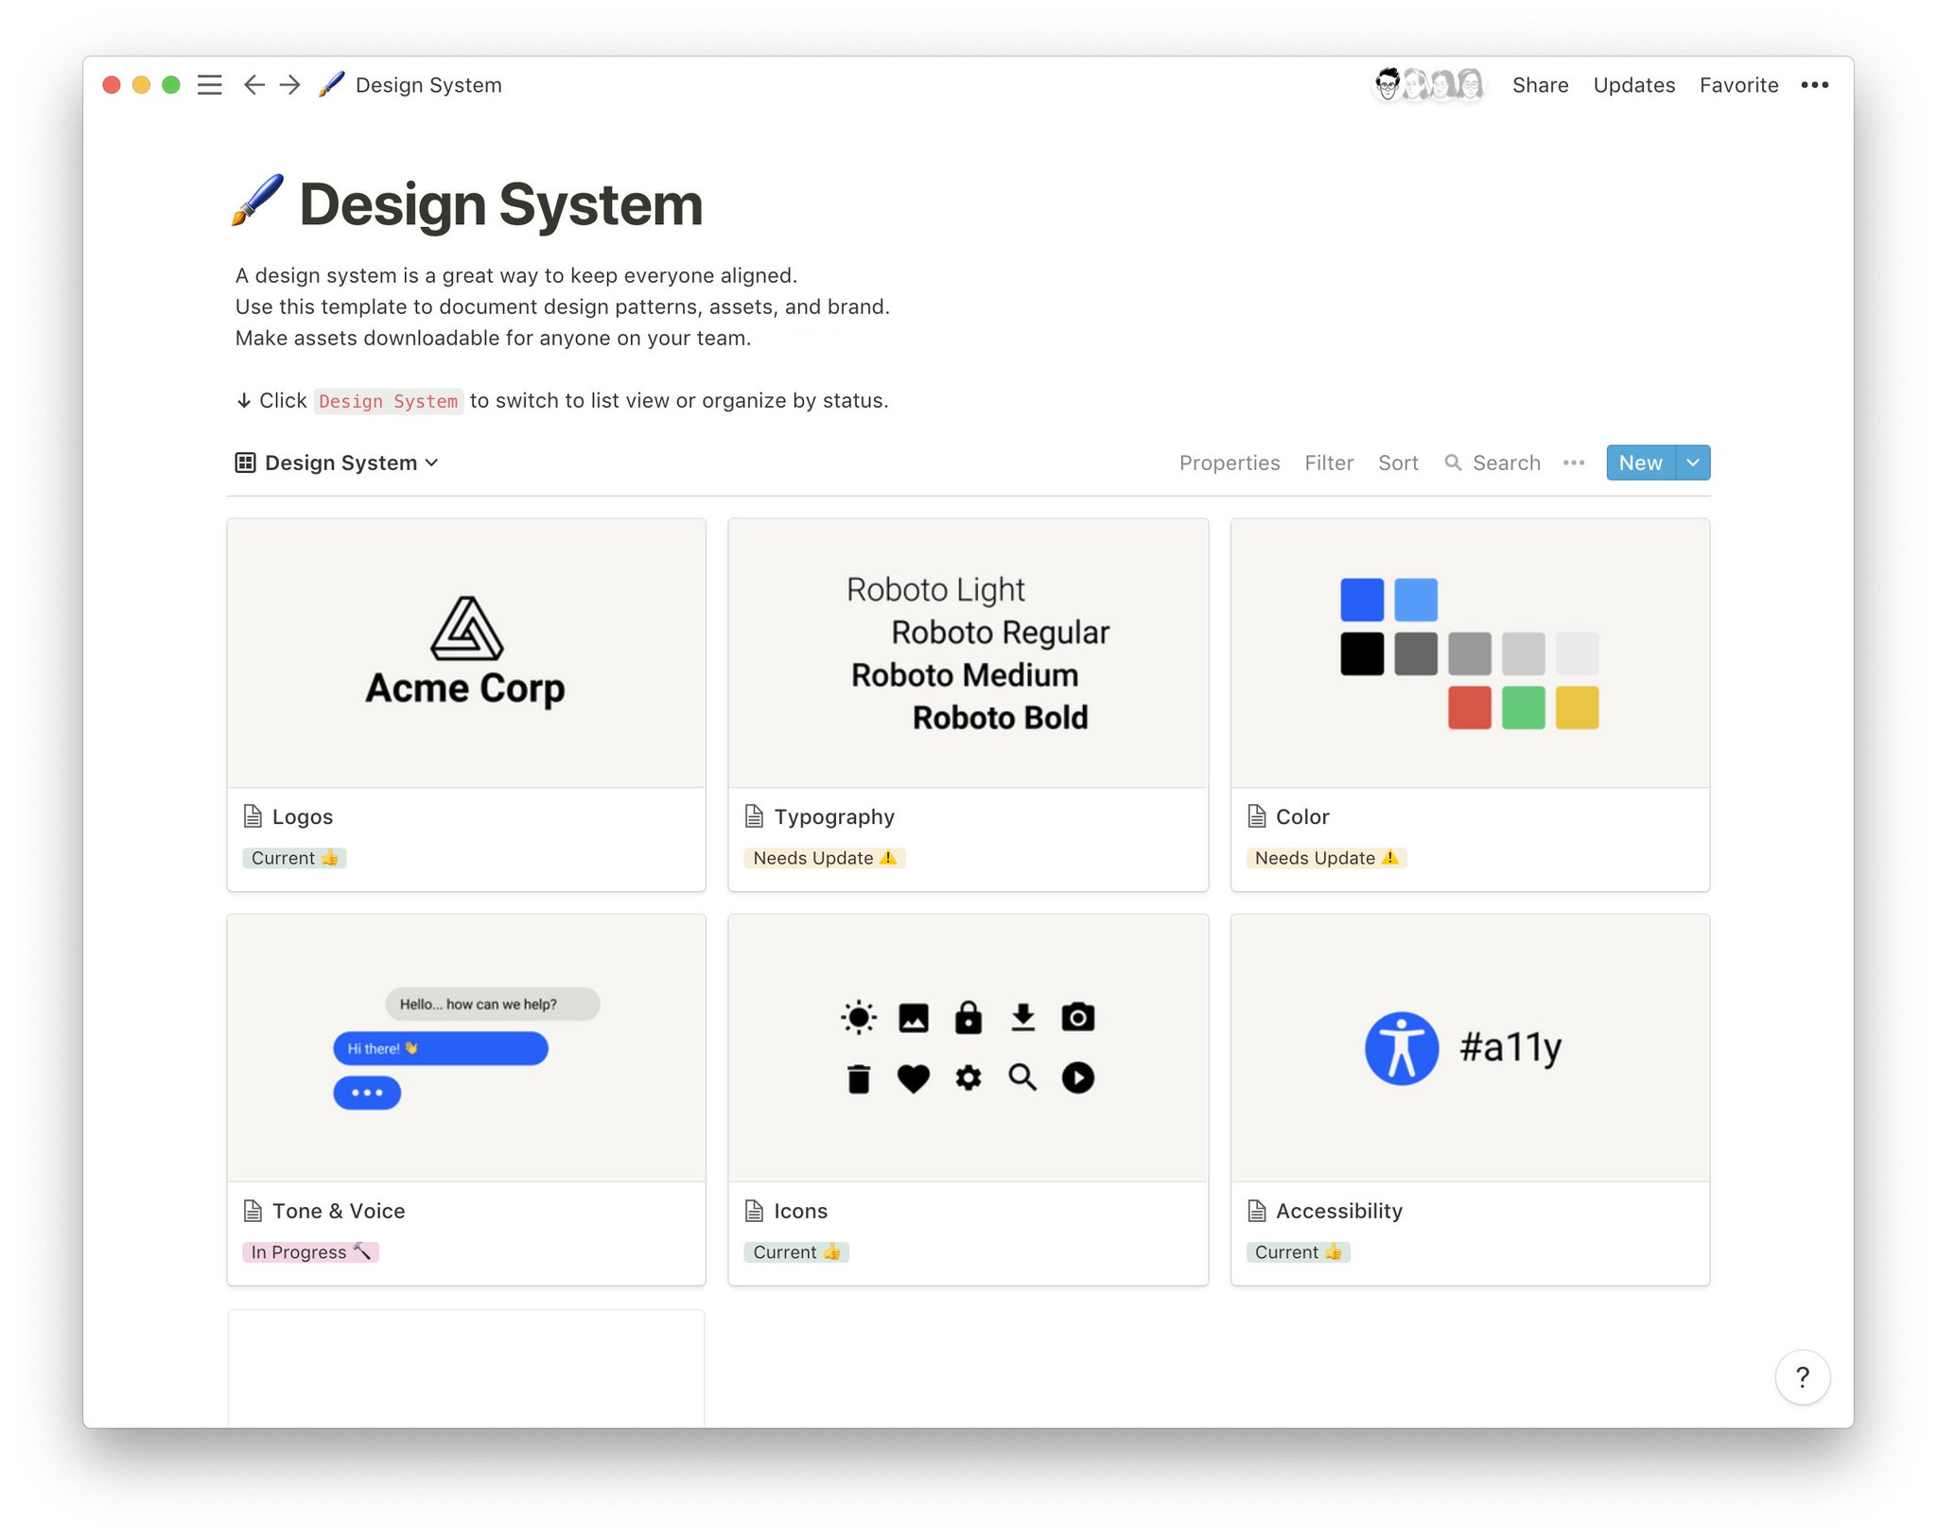Click the Share button
Image resolution: width=1937 pixels, height=1538 pixels.
pos(1540,85)
